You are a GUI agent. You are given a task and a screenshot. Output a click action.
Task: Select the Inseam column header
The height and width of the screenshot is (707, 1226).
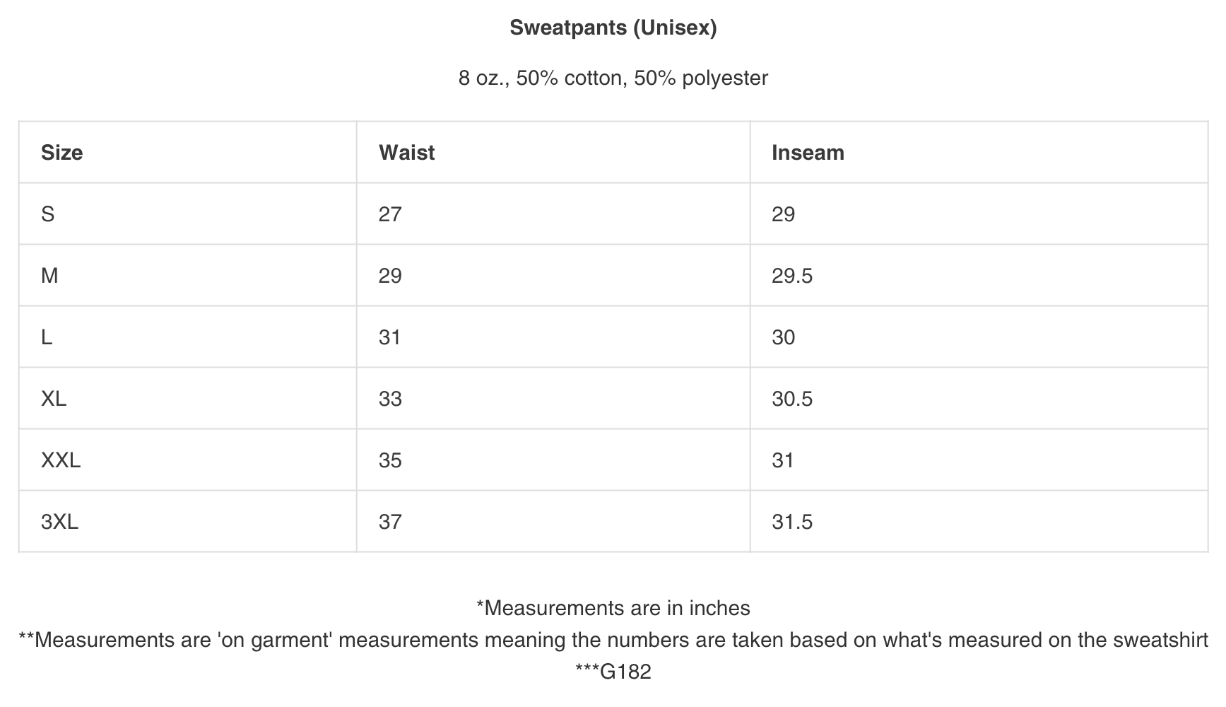pos(808,153)
